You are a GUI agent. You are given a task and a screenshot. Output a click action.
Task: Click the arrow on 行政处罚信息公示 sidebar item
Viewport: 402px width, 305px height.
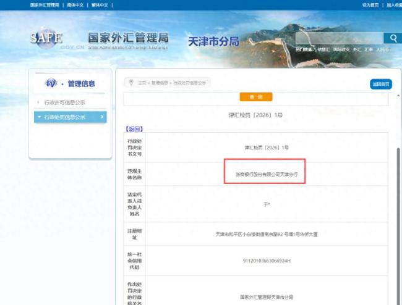[x=102, y=117]
